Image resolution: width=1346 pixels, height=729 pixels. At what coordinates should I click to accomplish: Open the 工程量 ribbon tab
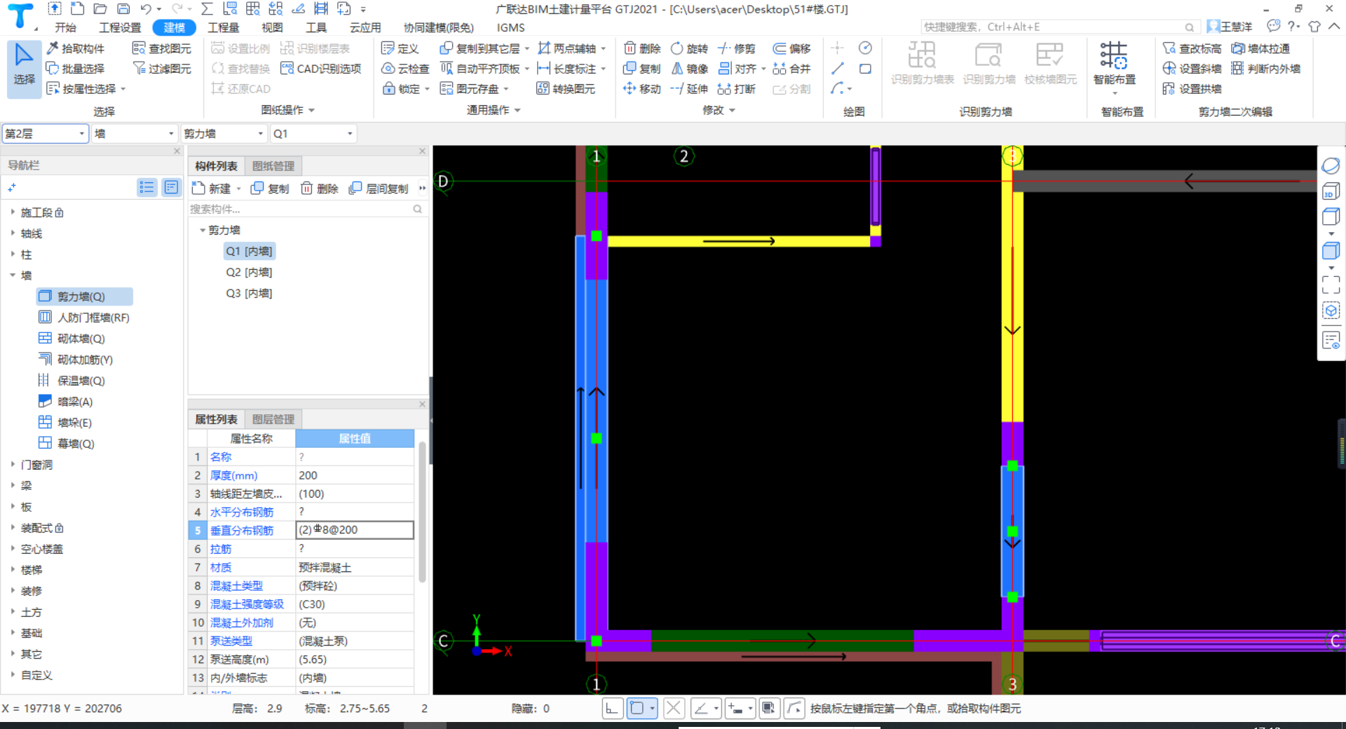pyautogui.click(x=224, y=27)
